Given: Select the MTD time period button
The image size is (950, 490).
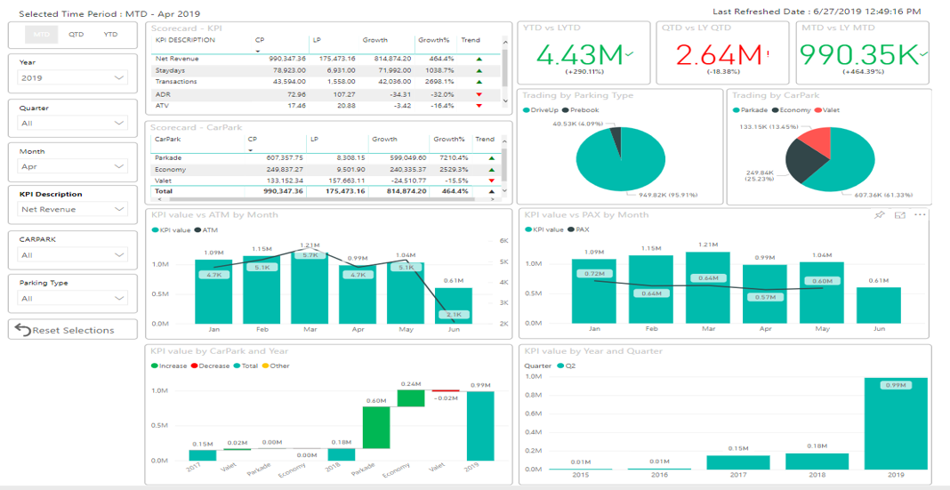Looking at the screenshot, I should pyautogui.click(x=42, y=35).
